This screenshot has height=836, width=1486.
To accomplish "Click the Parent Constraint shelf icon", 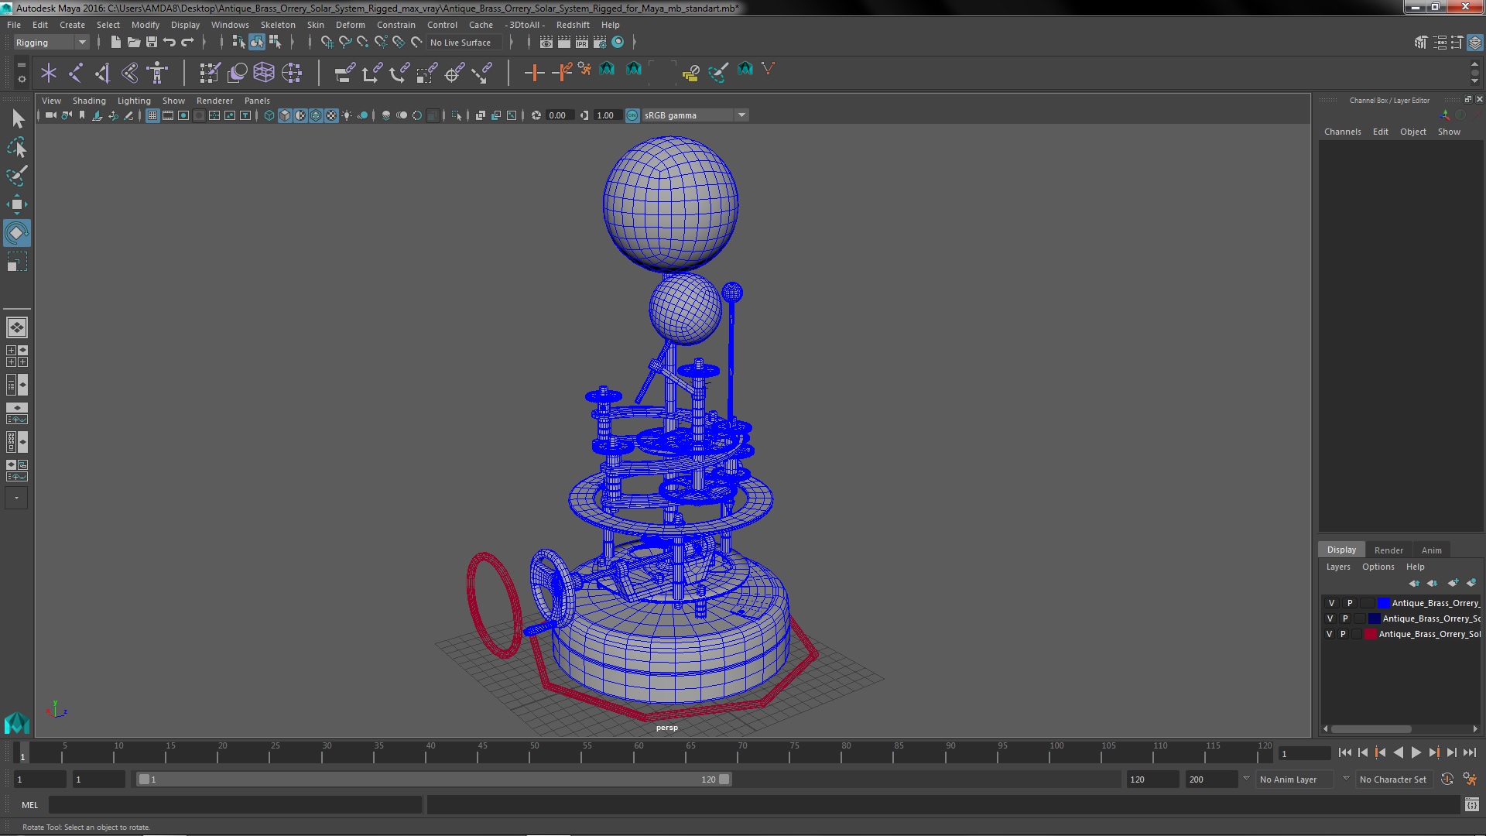I will point(344,73).
